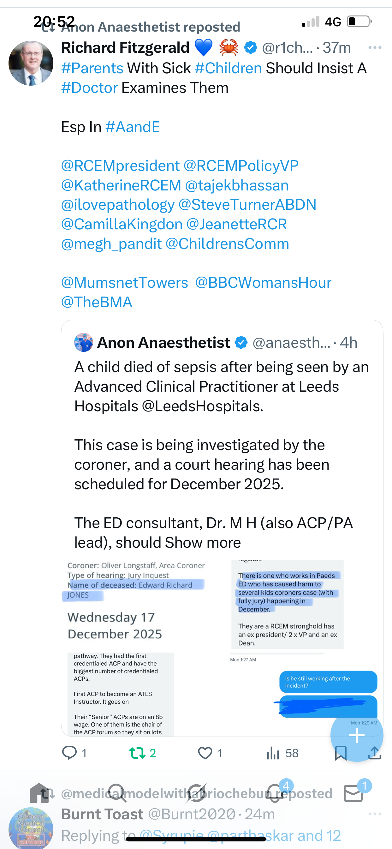Toggle the green repost button

click(x=137, y=753)
